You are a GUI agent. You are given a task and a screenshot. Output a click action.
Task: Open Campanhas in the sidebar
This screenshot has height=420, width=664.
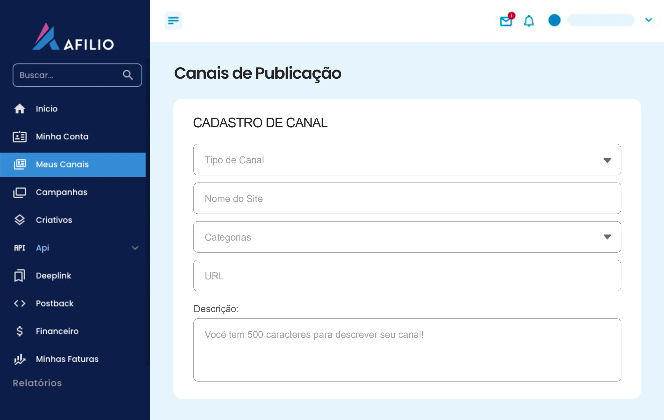[61, 192]
